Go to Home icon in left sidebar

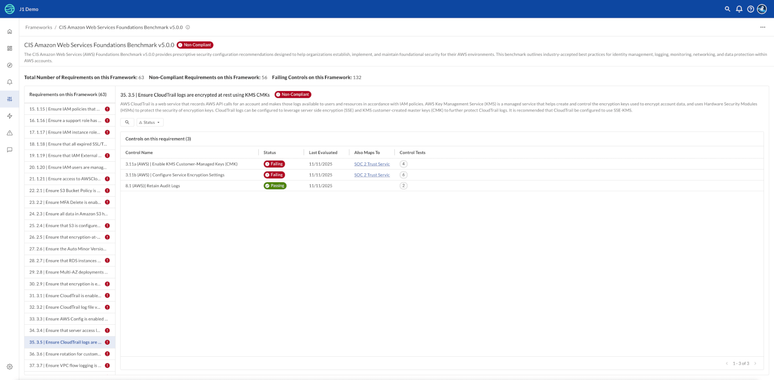[x=9, y=31]
